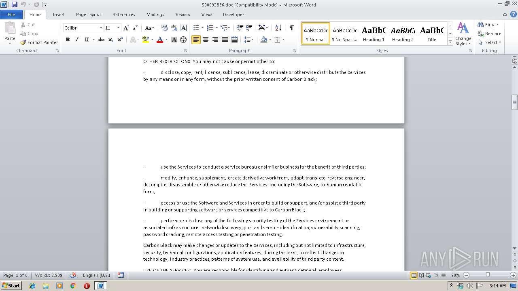Viewport: 518px width, 291px height.
Task: Switch to the References tab
Action: coord(124,14)
